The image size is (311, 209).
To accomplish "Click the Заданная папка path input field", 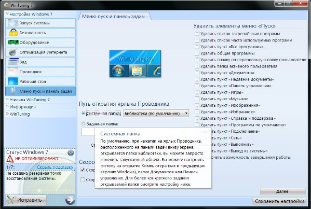I will [x=88, y=132].
